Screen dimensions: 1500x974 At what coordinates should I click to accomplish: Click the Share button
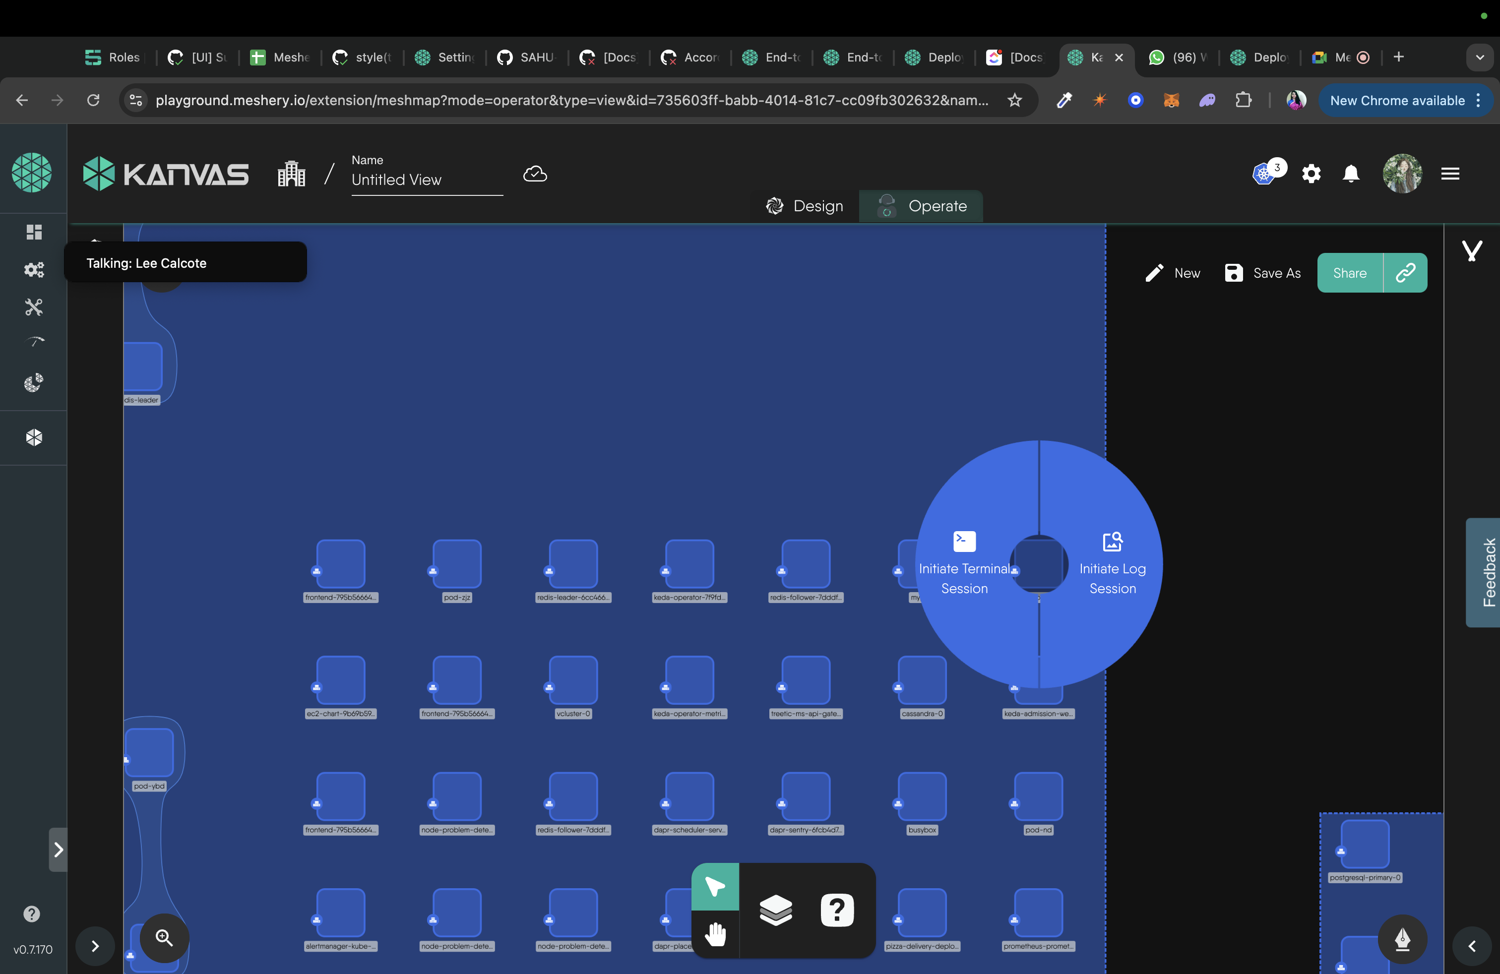click(1349, 273)
